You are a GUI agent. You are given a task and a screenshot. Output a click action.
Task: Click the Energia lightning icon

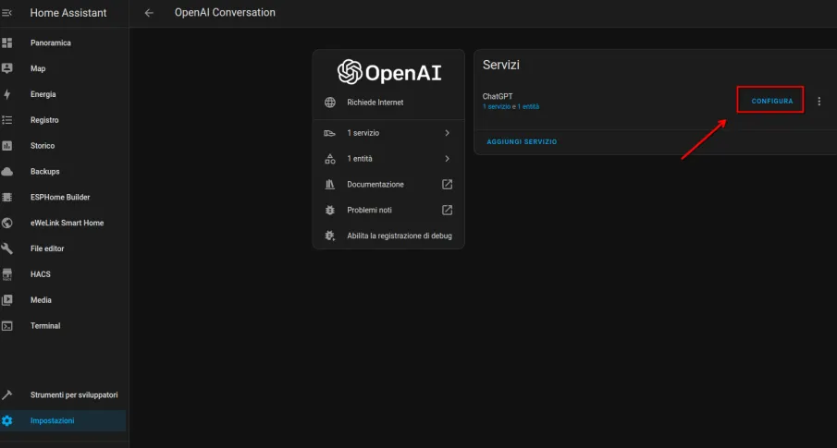(x=7, y=94)
